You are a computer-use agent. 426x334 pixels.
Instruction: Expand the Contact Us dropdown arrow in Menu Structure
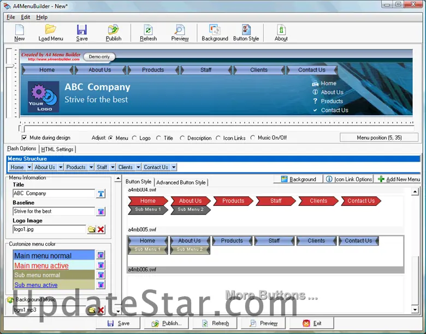point(174,168)
